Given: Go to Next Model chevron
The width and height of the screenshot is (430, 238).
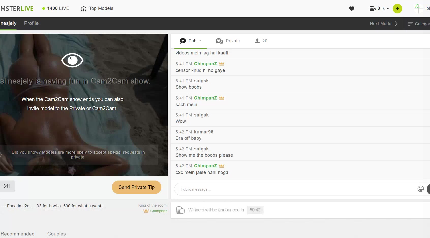Looking at the screenshot, I should point(396,24).
